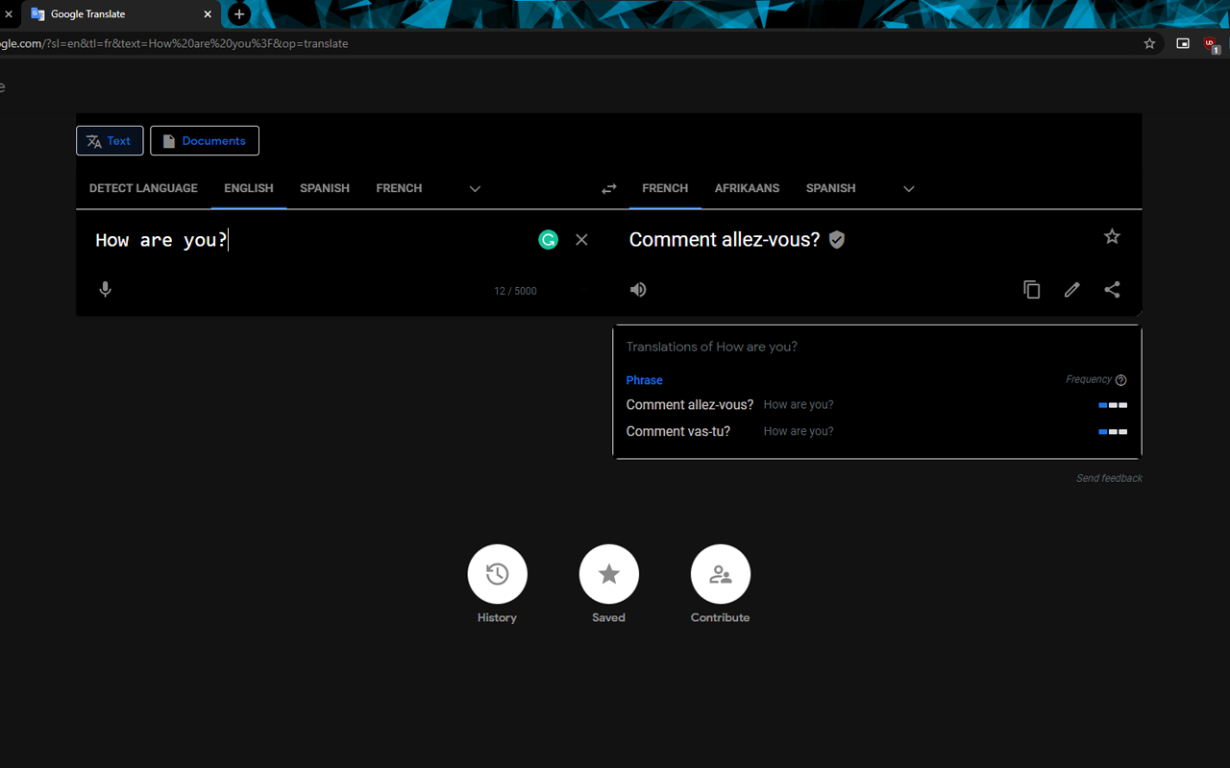
Task: Open more options via the Grammarly icon
Action: click(548, 239)
